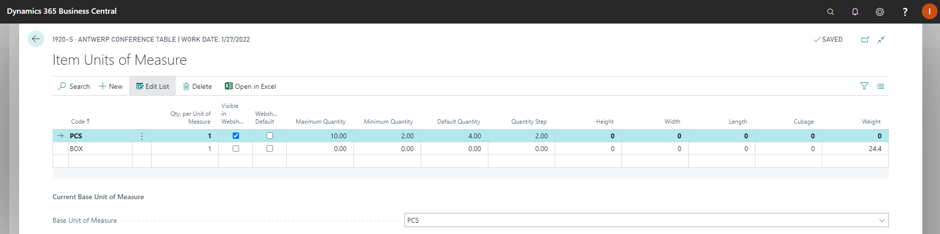Select the PCS row arrow indicator

pyautogui.click(x=60, y=136)
